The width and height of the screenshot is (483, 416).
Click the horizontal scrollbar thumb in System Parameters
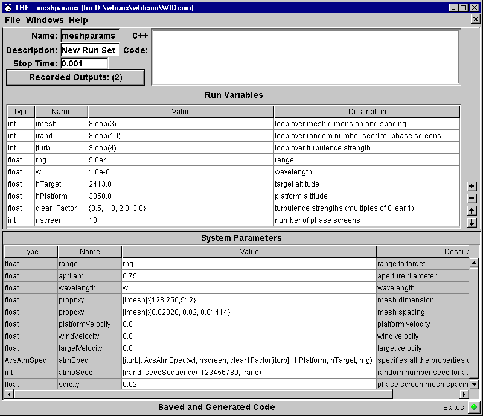point(203,394)
